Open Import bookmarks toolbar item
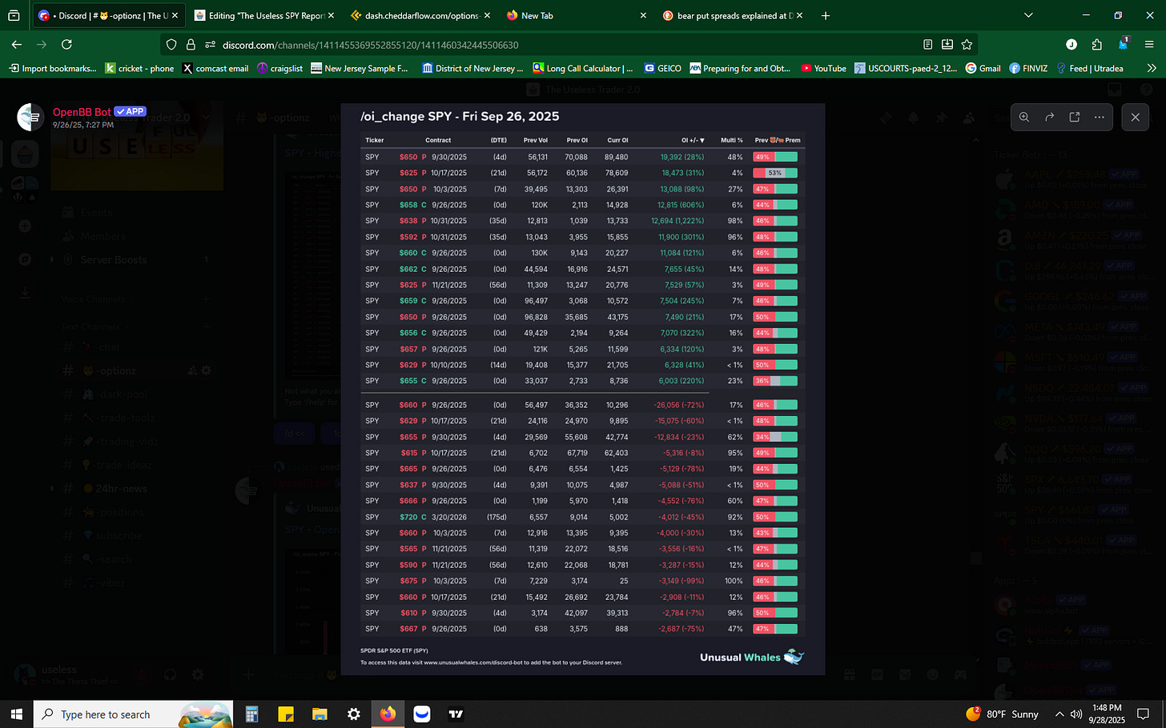This screenshot has height=728, width=1166. coord(53,68)
